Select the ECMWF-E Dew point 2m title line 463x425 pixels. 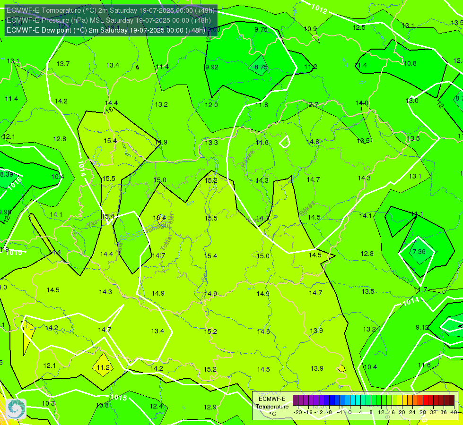tap(106, 30)
